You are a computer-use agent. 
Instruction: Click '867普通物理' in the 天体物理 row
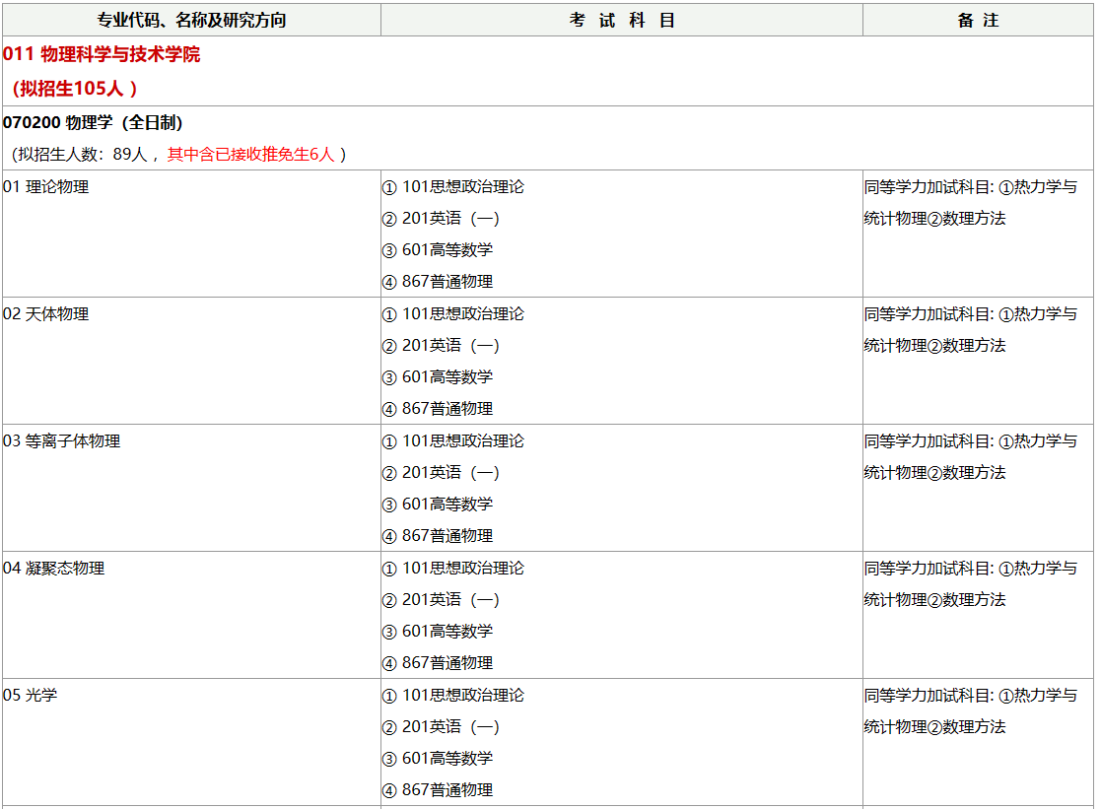pos(447,409)
